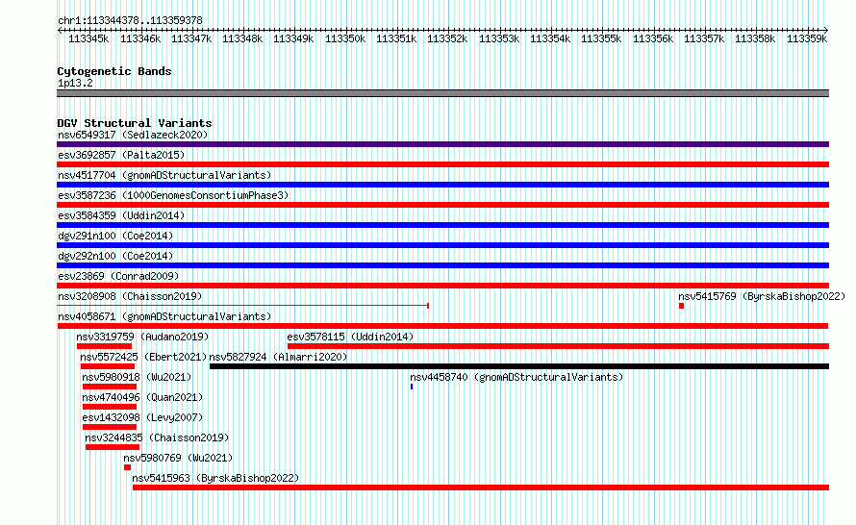Open the esv3692857 (Palta2015) variant label

pos(121,155)
